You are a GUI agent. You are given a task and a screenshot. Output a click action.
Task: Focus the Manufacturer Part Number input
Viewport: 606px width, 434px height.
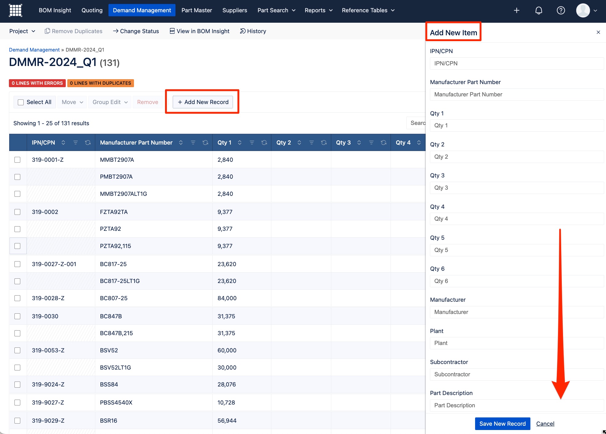(x=517, y=95)
